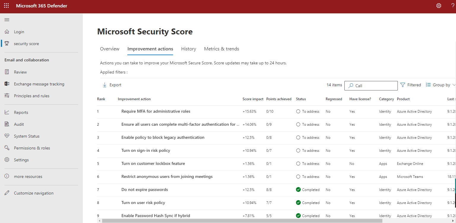This screenshot has height=223, width=456.
Task: Sort by the Status column header
Action: pyautogui.click(x=301, y=99)
